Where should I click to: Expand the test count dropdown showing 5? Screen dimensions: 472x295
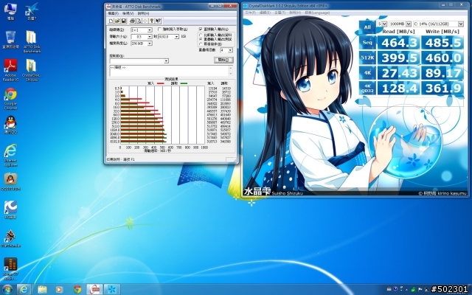click(384, 24)
